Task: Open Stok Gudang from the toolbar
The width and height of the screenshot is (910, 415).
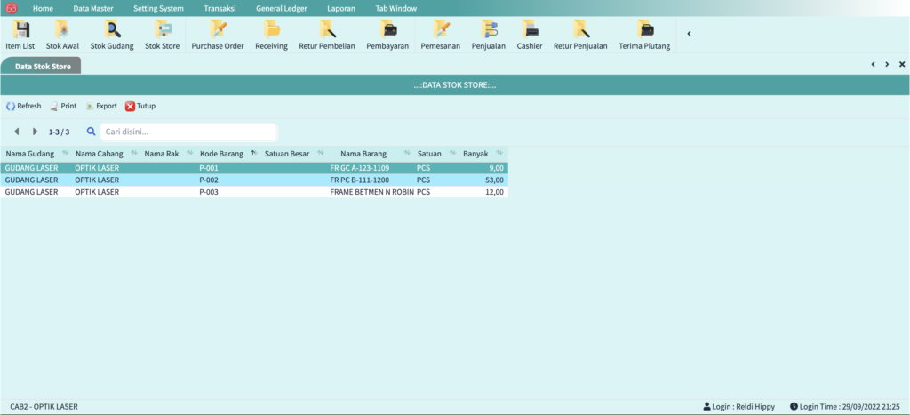Action: pyautogui.click(x=111, y=34)
